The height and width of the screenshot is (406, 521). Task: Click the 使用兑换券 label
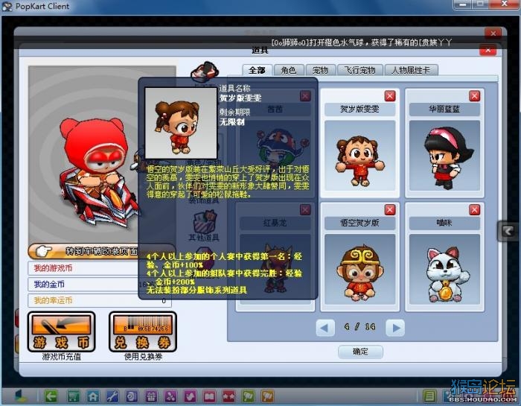(x=143, y=357)
